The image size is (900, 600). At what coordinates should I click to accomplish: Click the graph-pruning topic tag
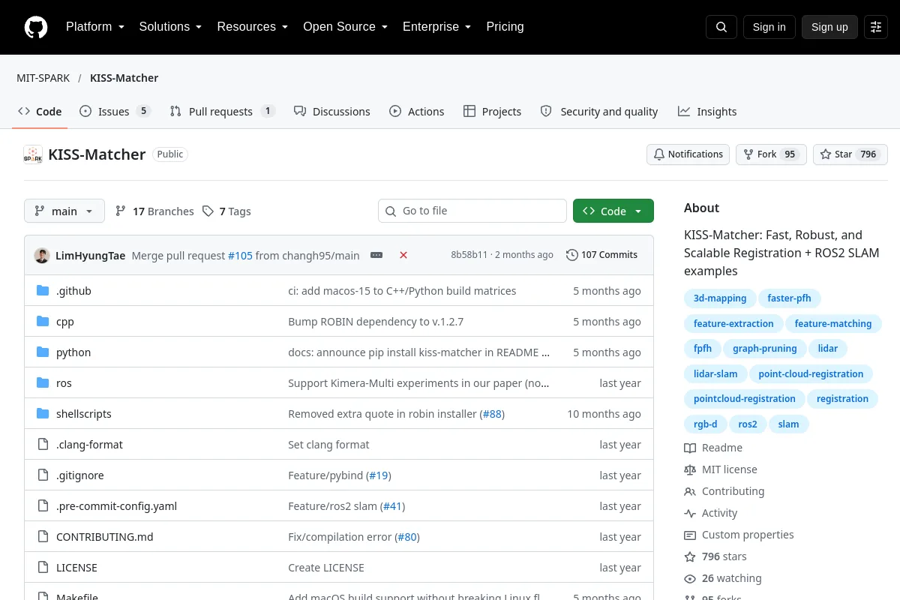(x=766, y=348)
